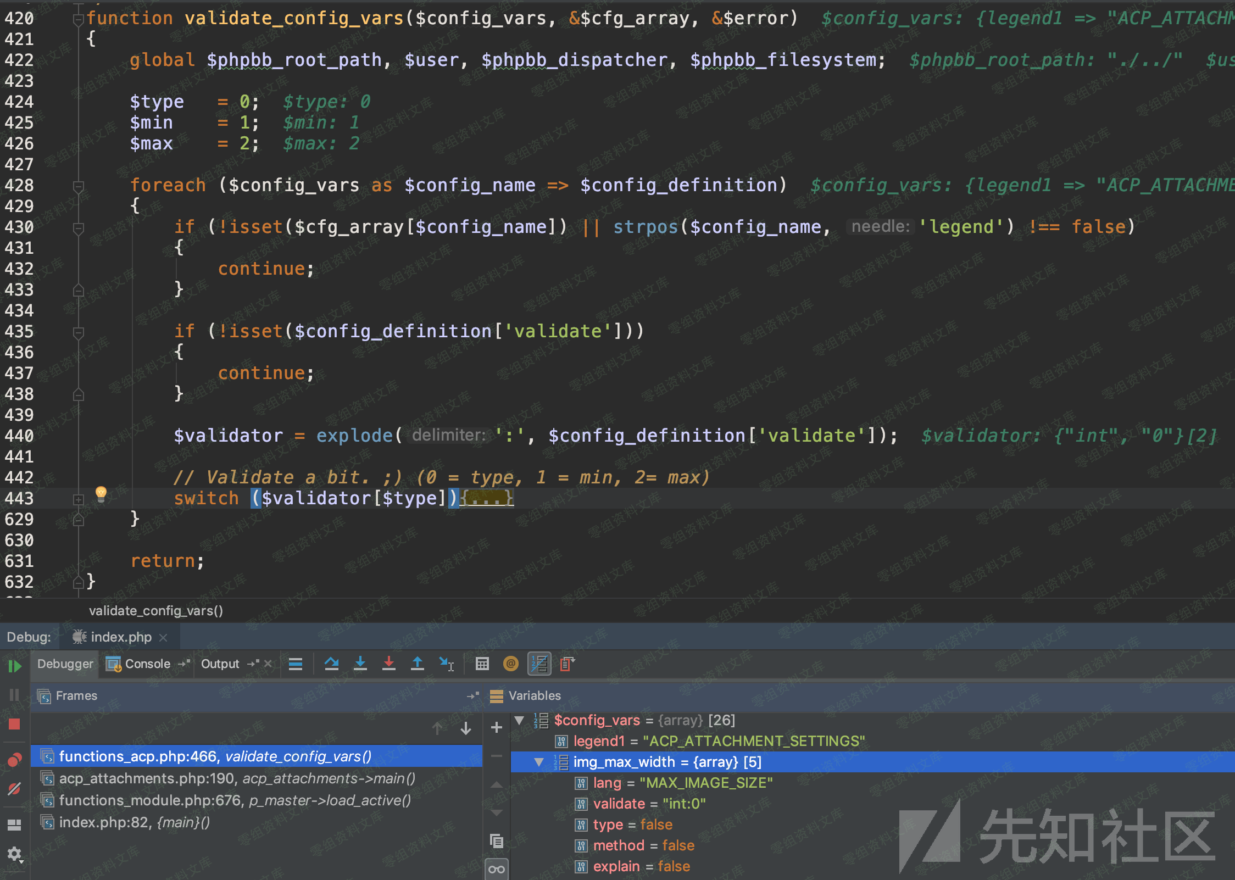Select the lang = "MAX_IMAGE_SIZE" variable
The height and width of the screenshot is (880, 1235).
click(873, 783)
